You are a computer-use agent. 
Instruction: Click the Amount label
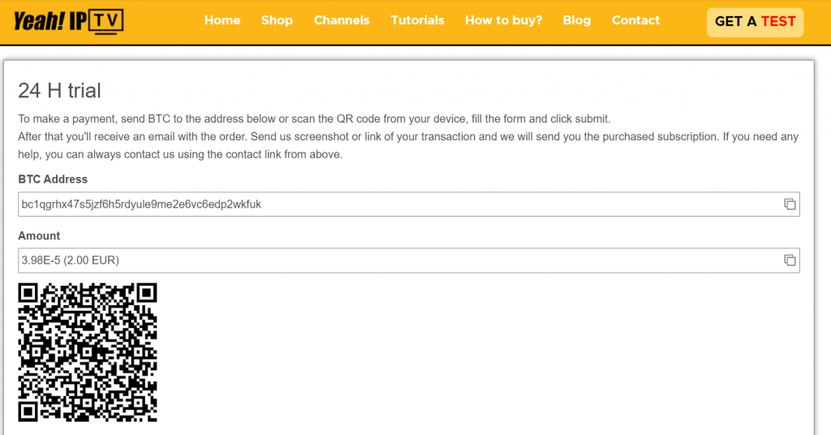tap(39, 236)
